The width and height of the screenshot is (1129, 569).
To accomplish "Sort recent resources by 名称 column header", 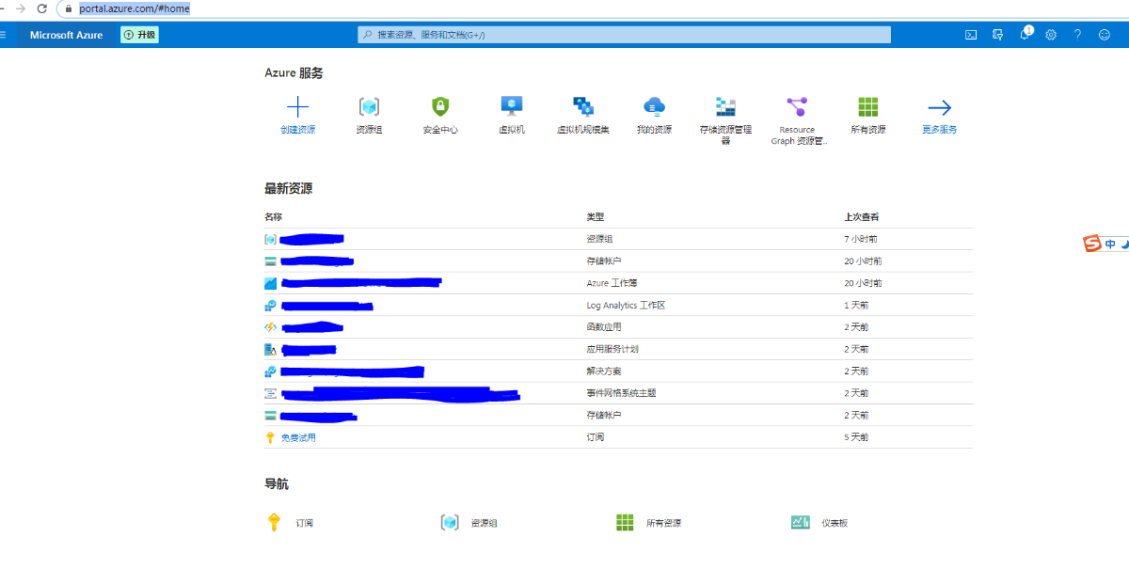I will click(x=274, y=217).
